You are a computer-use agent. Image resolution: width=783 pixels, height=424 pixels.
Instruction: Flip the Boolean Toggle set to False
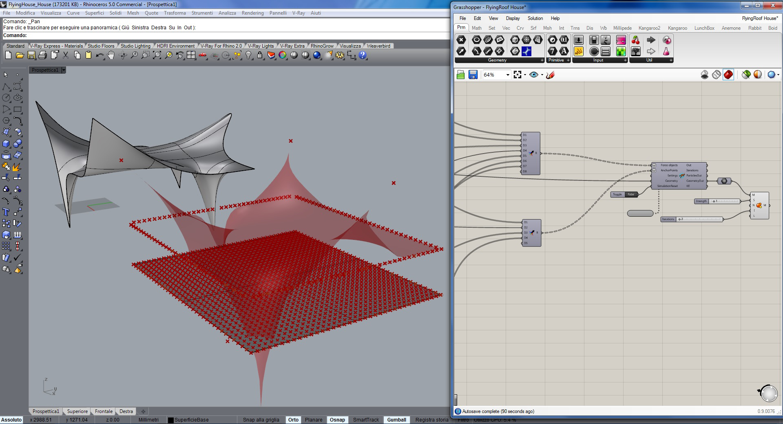pyautogui.click(x=631, y=194)
